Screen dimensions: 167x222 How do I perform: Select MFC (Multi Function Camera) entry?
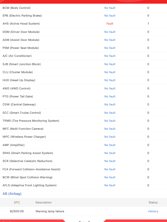coord(23,129)
